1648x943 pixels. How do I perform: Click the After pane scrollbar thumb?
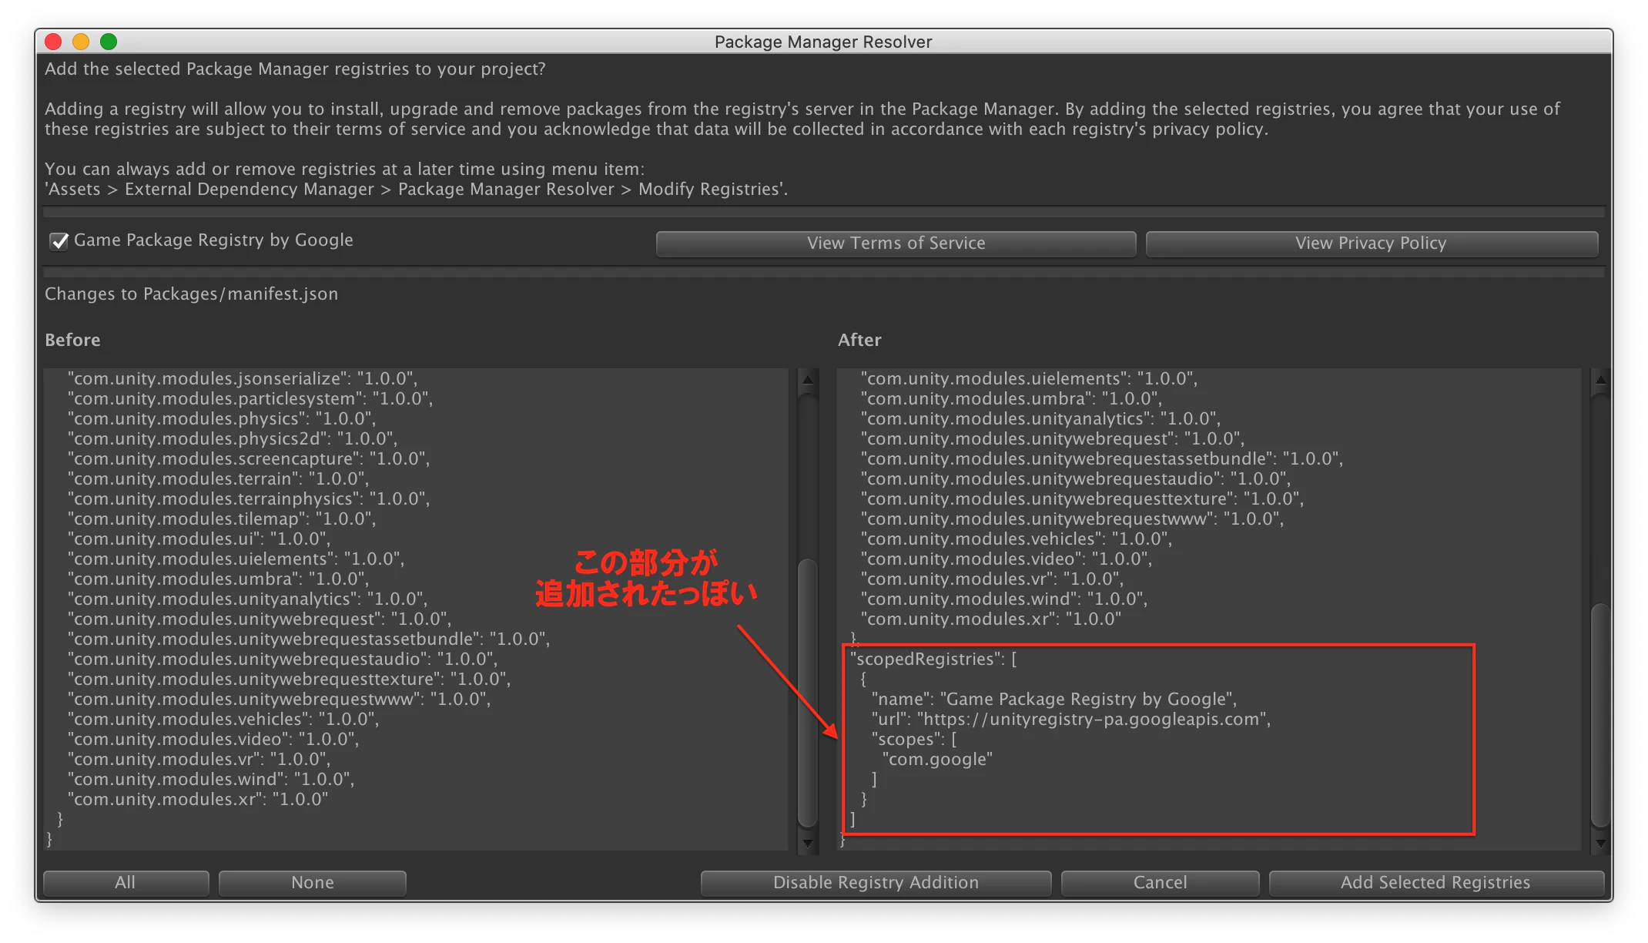[x=1601, y=715]
